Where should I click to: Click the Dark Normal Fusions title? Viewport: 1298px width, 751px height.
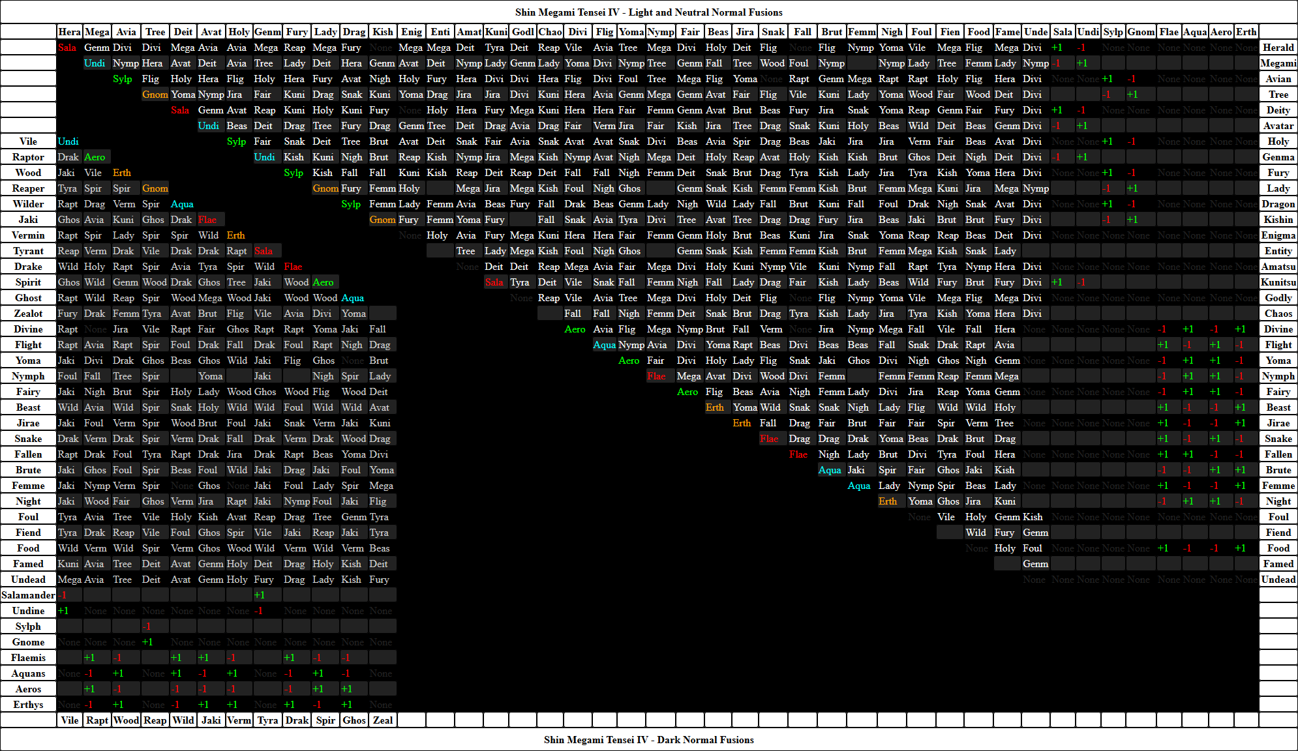click(648, 739)
